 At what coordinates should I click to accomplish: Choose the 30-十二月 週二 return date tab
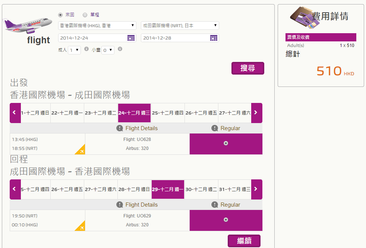coord(201,189)
